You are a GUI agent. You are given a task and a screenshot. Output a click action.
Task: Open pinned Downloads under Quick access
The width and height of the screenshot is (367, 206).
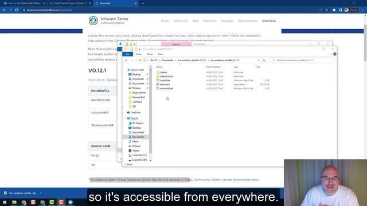138,79
